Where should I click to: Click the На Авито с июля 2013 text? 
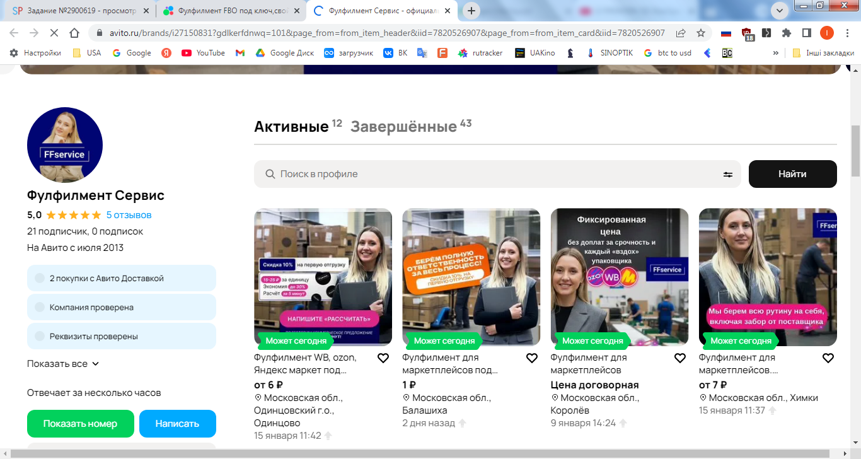75,248
